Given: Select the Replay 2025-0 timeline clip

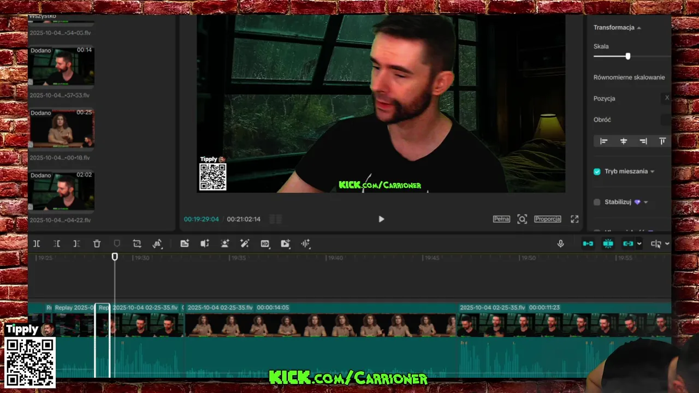Looking at the screenshot, I should coord(73,340).
